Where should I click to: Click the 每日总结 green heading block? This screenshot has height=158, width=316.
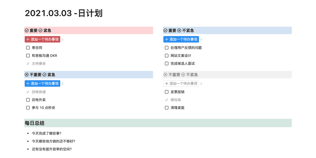click(x=158, y=123)
